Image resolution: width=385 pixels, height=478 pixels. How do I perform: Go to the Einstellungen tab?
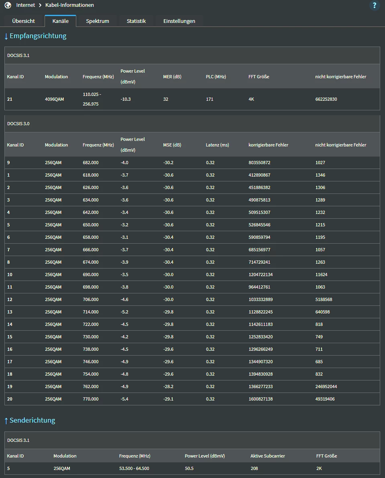[179, 21]
